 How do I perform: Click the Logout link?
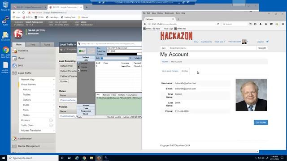click(260, 42)
